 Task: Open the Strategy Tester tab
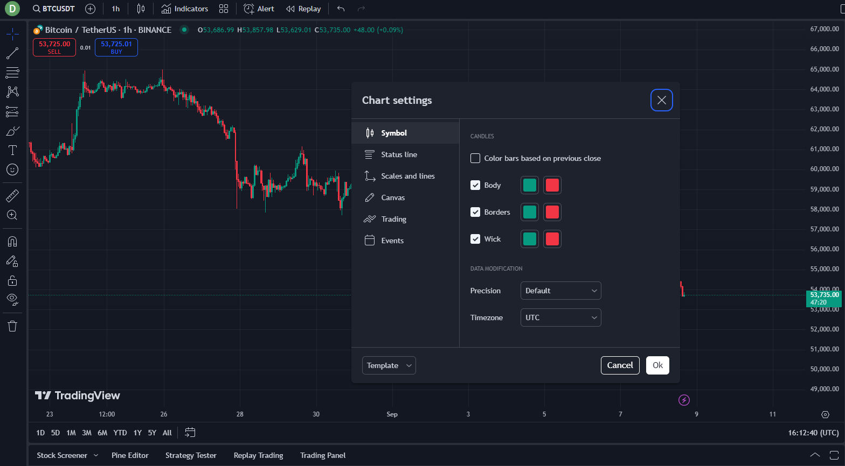(x=191, y=455)
